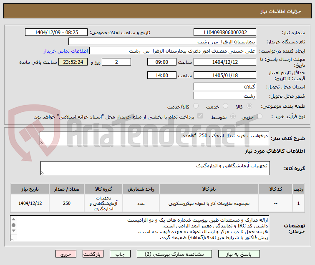
Task: Click the response deadline time 09:00 field
Action: [162, 62]
